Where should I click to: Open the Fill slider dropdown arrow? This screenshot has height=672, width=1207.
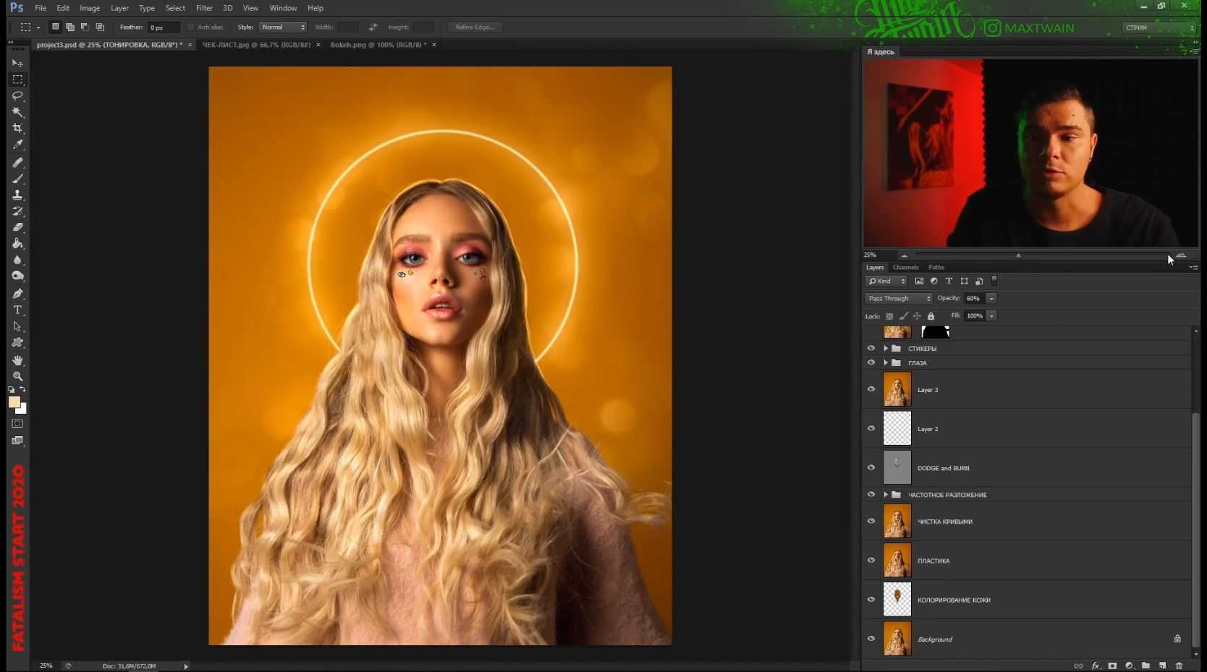coord(991,315)
